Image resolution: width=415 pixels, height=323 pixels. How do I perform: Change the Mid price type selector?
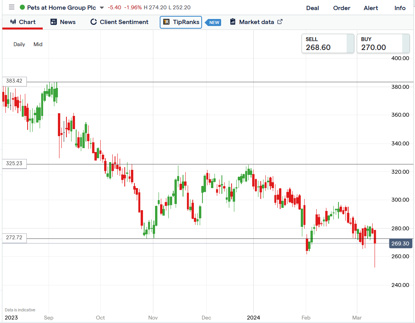[38, 44]
